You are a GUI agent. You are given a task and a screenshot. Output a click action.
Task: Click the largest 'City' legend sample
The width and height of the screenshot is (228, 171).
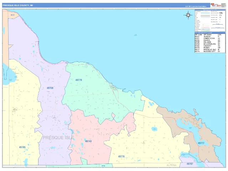pyautogui.click(x=221, y=13)
